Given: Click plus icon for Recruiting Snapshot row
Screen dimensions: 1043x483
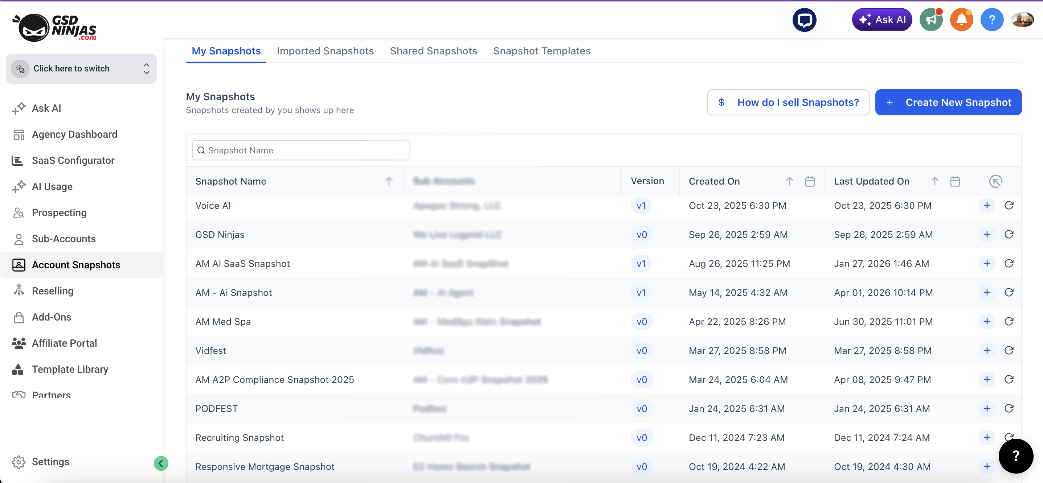Looking at the screenshot, I should click(987, 437).
